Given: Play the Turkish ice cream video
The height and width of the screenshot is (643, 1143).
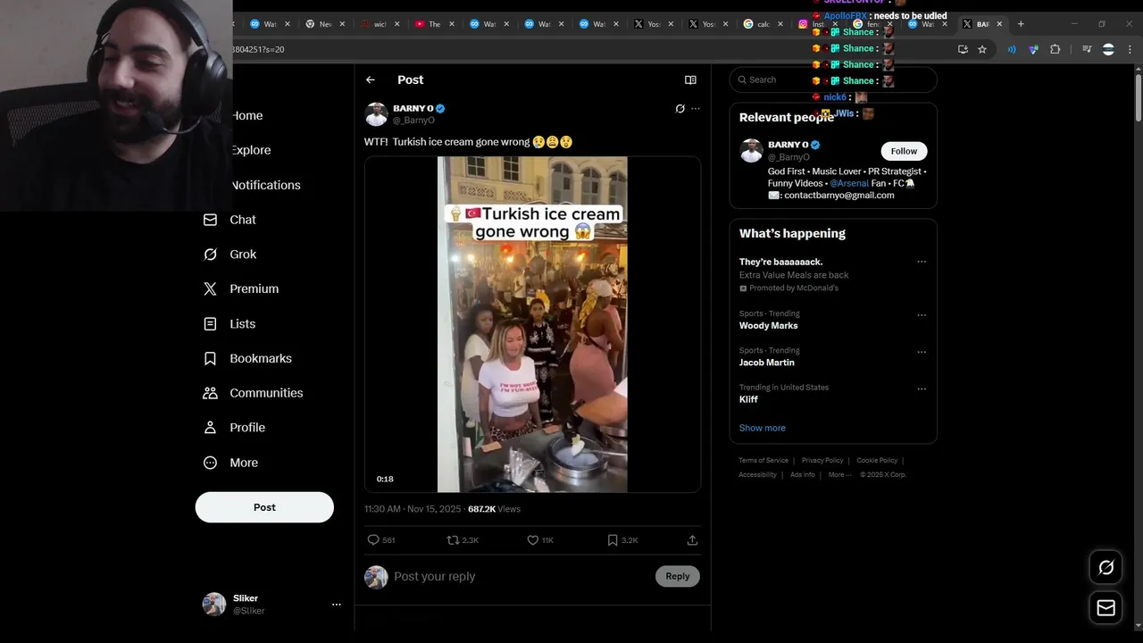Looking at the screenshot, I should coord(532,325).
